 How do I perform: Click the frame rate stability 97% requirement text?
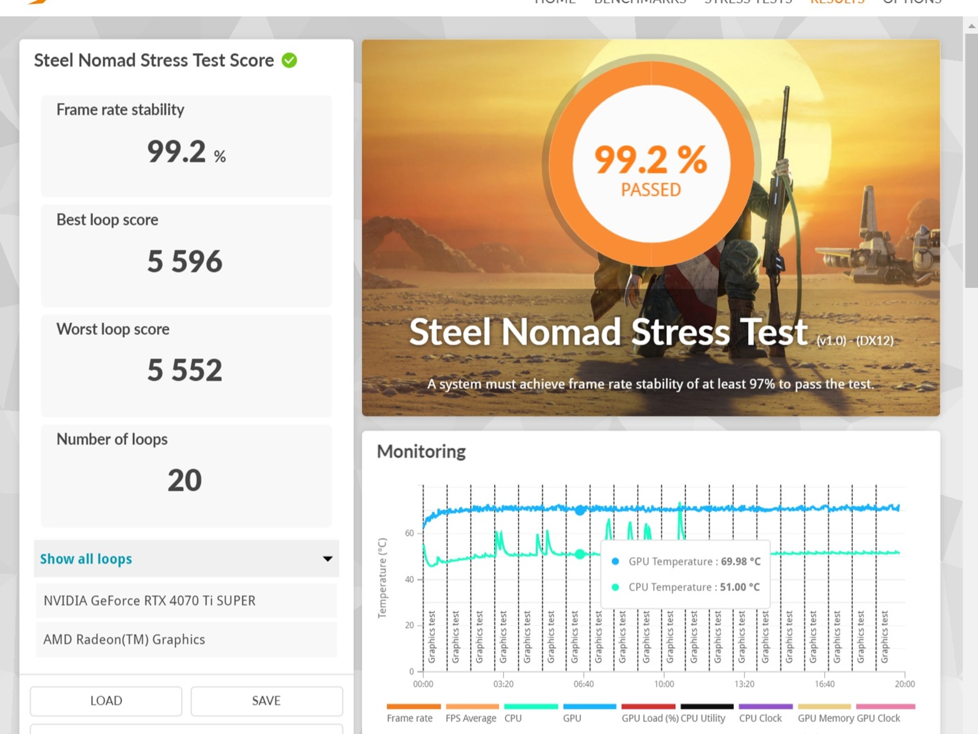650,384
